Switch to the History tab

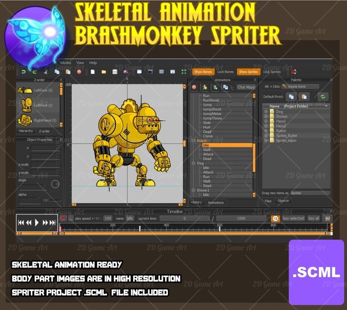(x=196, y=202)
